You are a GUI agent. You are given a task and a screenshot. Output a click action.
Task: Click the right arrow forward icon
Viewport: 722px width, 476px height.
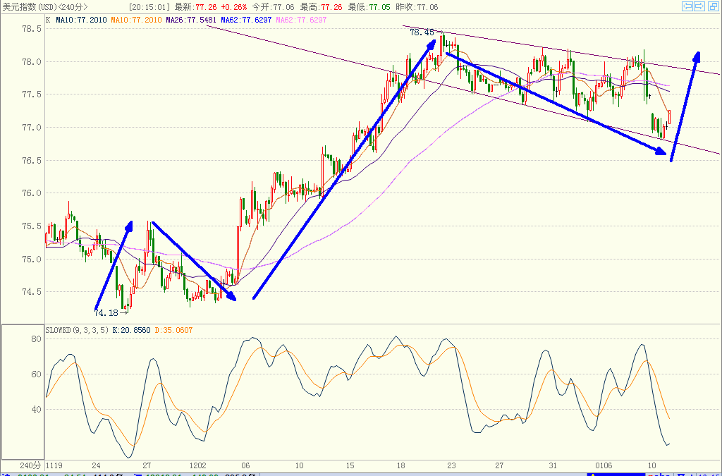coord(699,6)
